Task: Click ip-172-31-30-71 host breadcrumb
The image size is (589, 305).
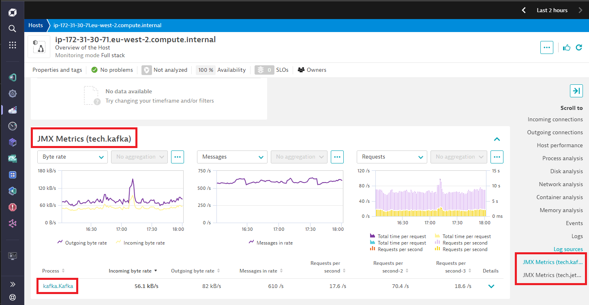Action: [x=107, y=25]
